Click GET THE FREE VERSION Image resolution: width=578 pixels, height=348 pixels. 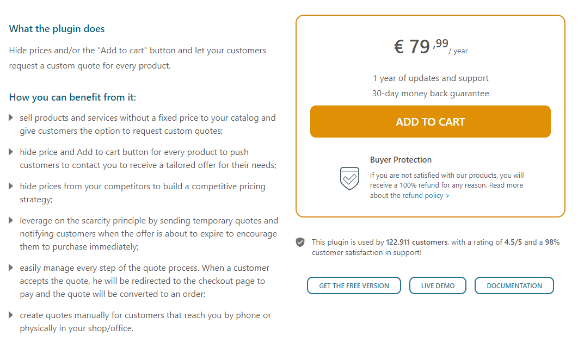pos(354,285)
